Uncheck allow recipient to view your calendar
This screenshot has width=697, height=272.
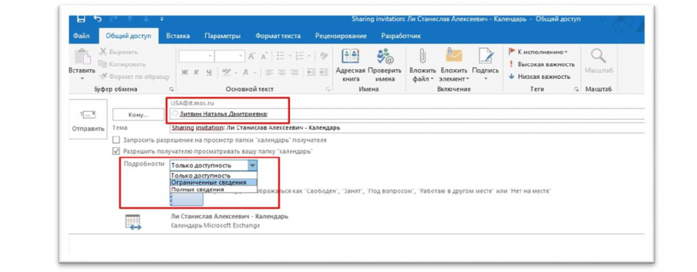pyautogui.click(x=116, y=152)
